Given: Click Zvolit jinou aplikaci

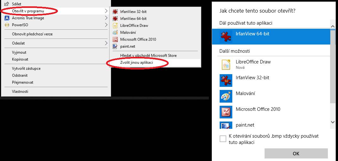Looking at the screenshot, I should pyautogui.click(x=155, y=63).
